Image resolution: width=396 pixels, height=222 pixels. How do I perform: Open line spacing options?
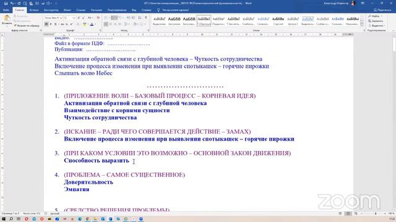pyautogui.click(x=126, y=24)
